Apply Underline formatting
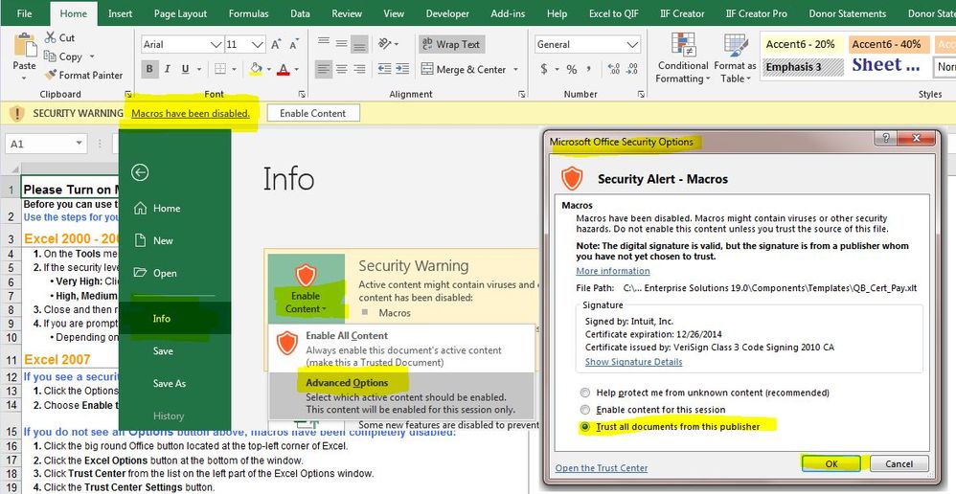Viewport: 956px width, 494px height. [185, 69]
